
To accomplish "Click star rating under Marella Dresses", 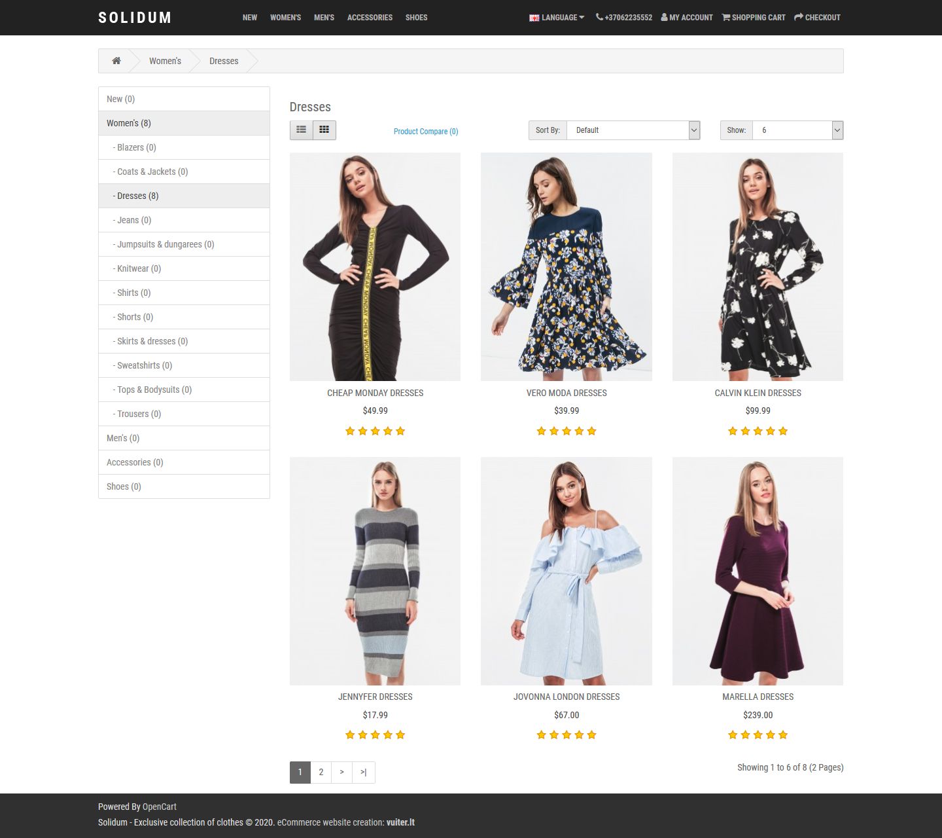I will click(758, 735).
